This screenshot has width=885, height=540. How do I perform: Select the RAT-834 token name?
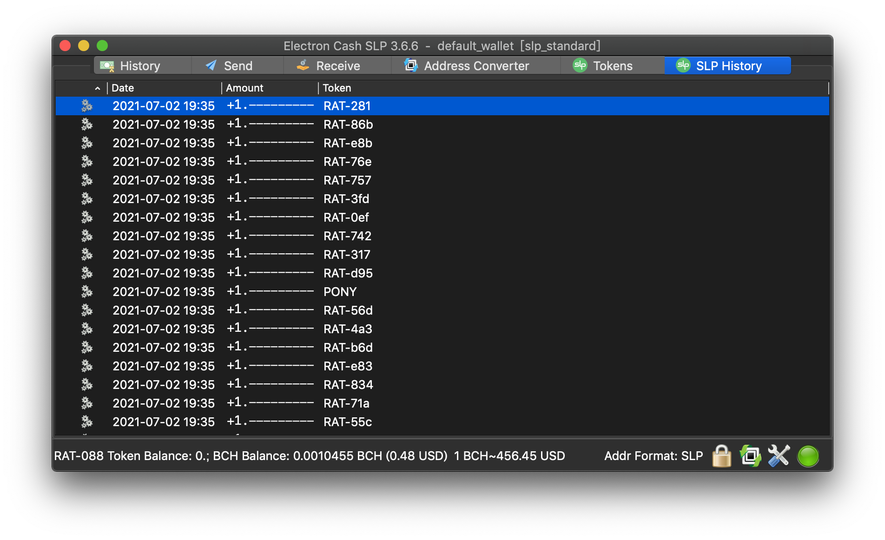(x=348, y=385)
